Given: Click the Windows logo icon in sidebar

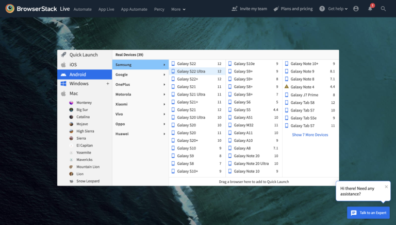Looking at the screenshot, I should (63, 84).
